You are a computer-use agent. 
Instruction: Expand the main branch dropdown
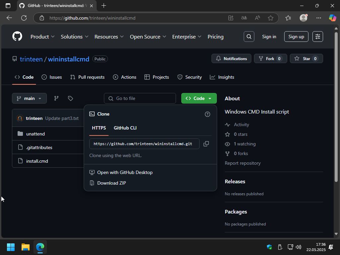click(x=29, y=98)
